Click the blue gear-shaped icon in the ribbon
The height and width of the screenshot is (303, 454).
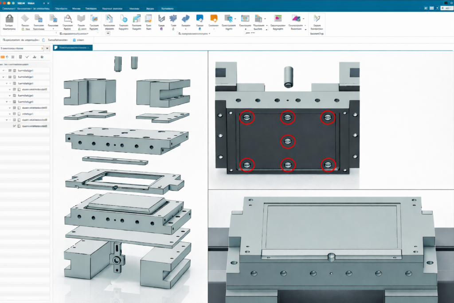pyautogui.click(x=173, y=19)
